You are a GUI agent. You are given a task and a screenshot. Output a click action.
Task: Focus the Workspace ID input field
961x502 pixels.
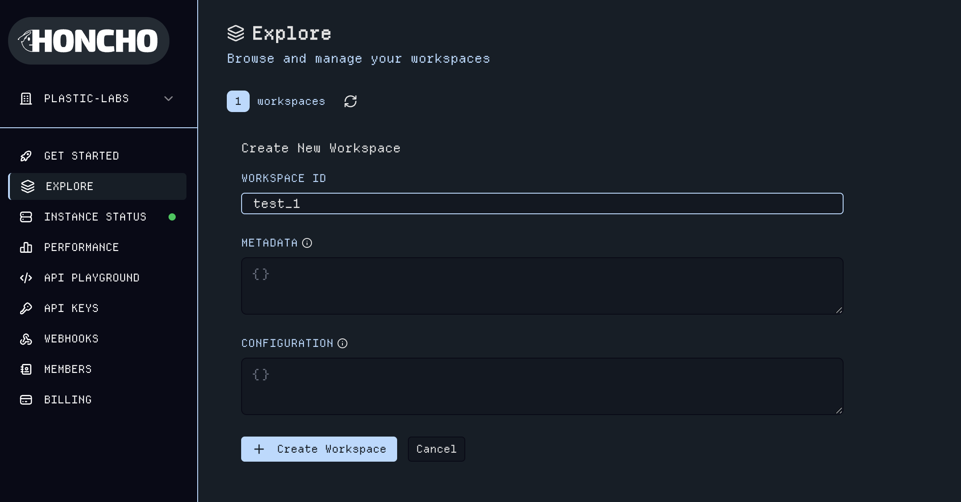(542, 203)
